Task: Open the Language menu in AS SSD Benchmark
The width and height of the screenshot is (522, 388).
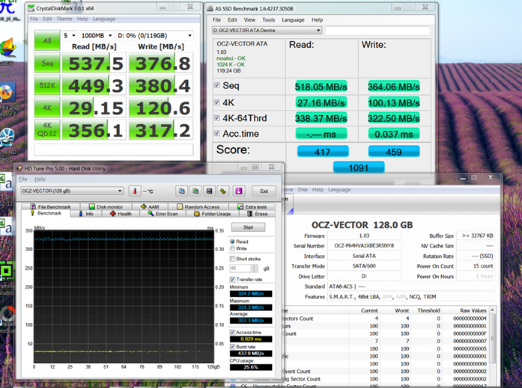Action: tap(293, 20)
